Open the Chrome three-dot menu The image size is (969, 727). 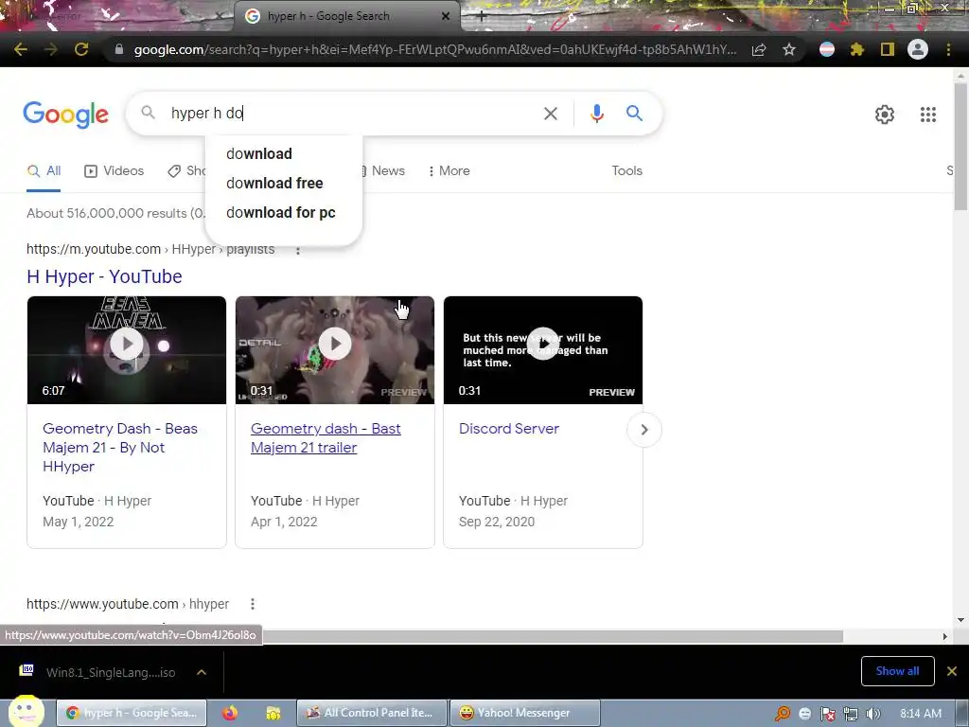[948, 49]
